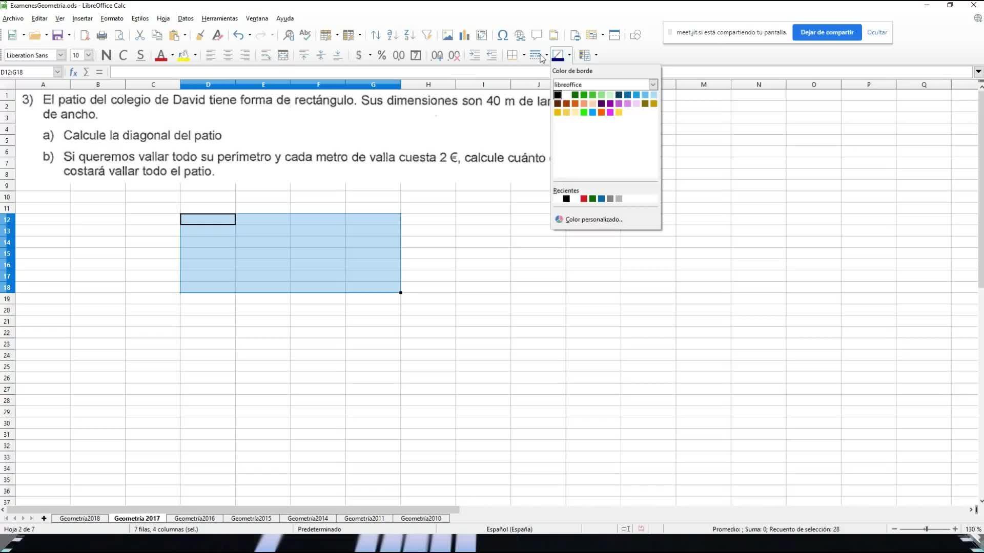Click the Merge and center cells icon
The width and height of the screenshot is (984, 553).
click(283, 55)
